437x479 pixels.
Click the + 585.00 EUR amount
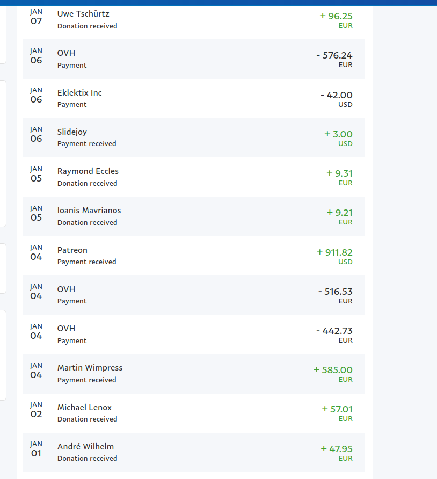point(333,374)
